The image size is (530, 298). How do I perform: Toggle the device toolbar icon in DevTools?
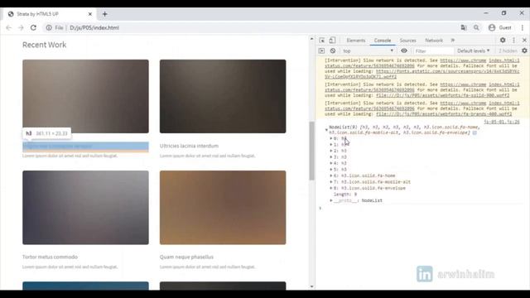coord(332,41)
